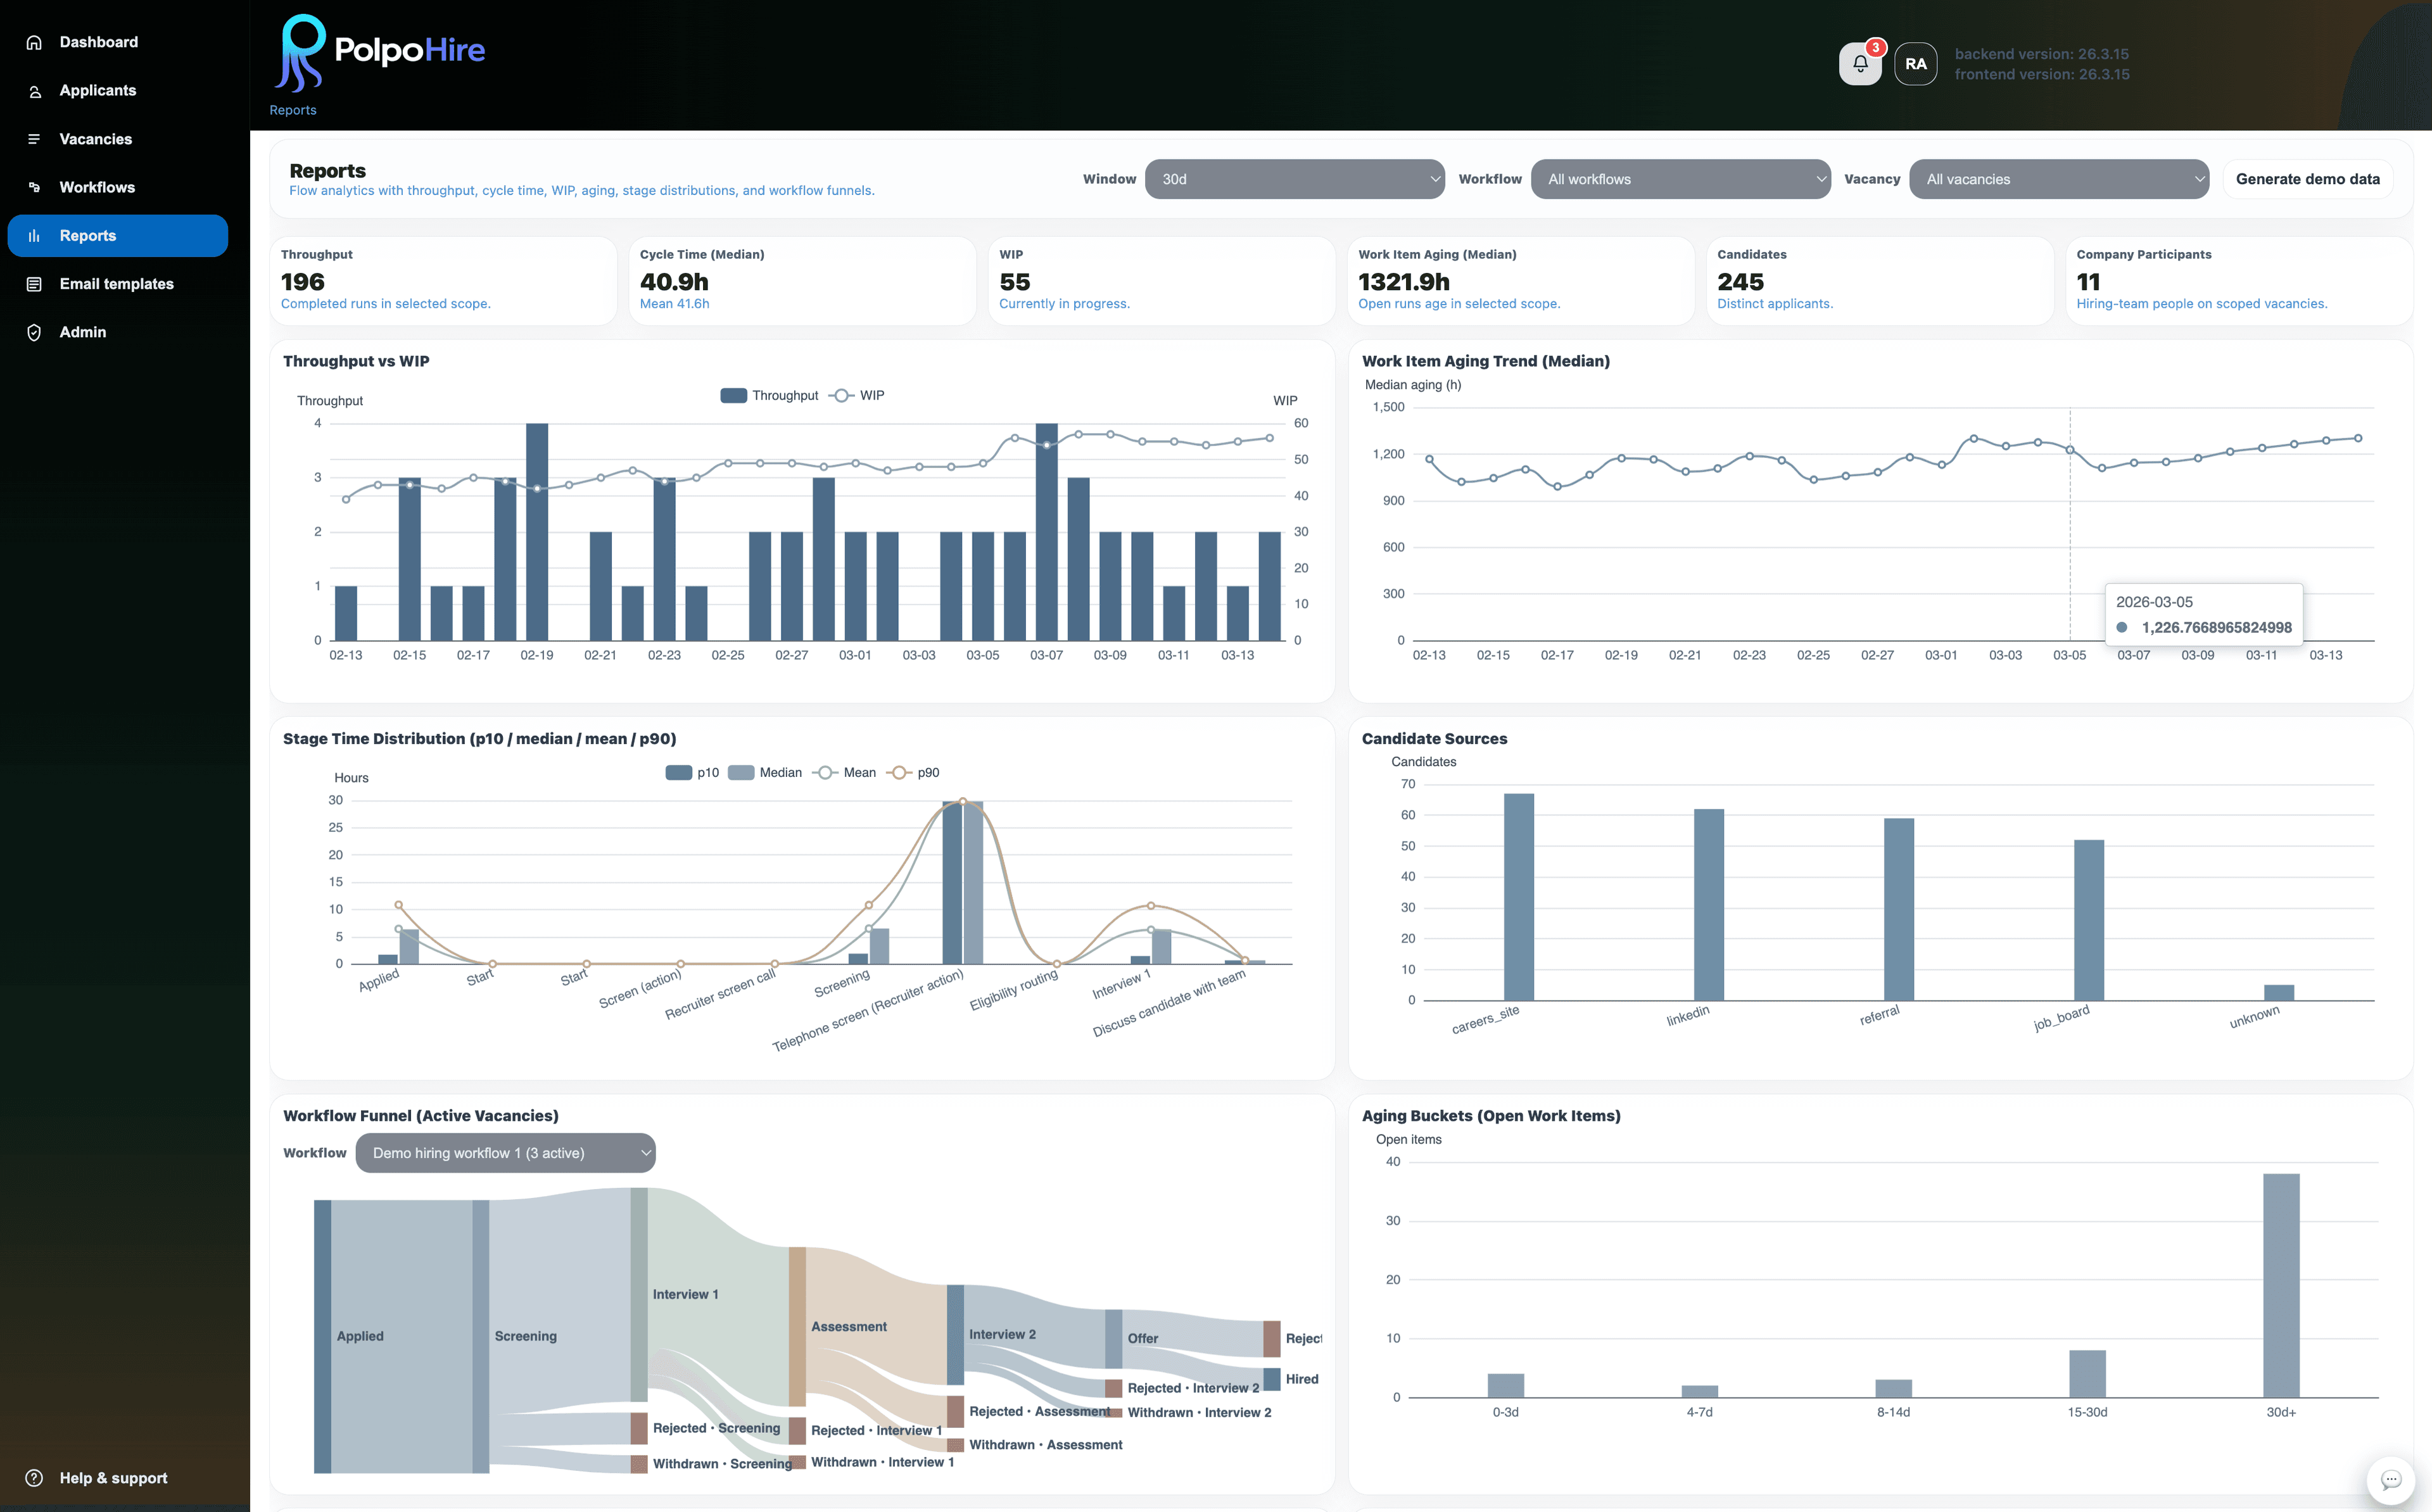This screenshot has width=2432, height=1512.
Task: Select the Reports bar-chart icon
Action: pos(34,235)
